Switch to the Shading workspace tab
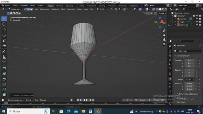The width and height of the screenshot is (203, 114). [x=102, y=6]
